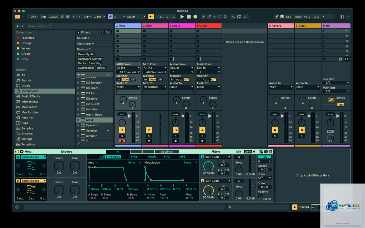Click the Tap tempo button
Screen dimensions: 365x228
[43, 17]
